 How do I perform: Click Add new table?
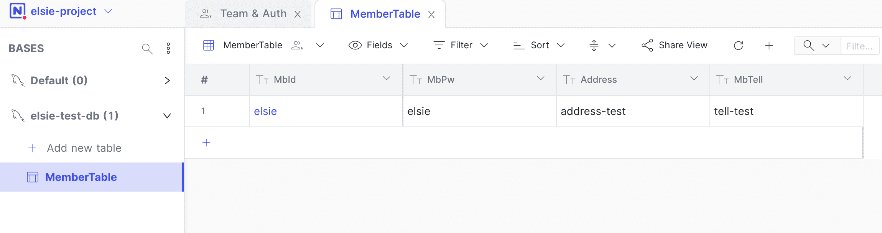pos(84,148)
